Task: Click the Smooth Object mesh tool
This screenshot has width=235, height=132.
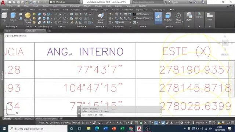Action: coord(28,18)
